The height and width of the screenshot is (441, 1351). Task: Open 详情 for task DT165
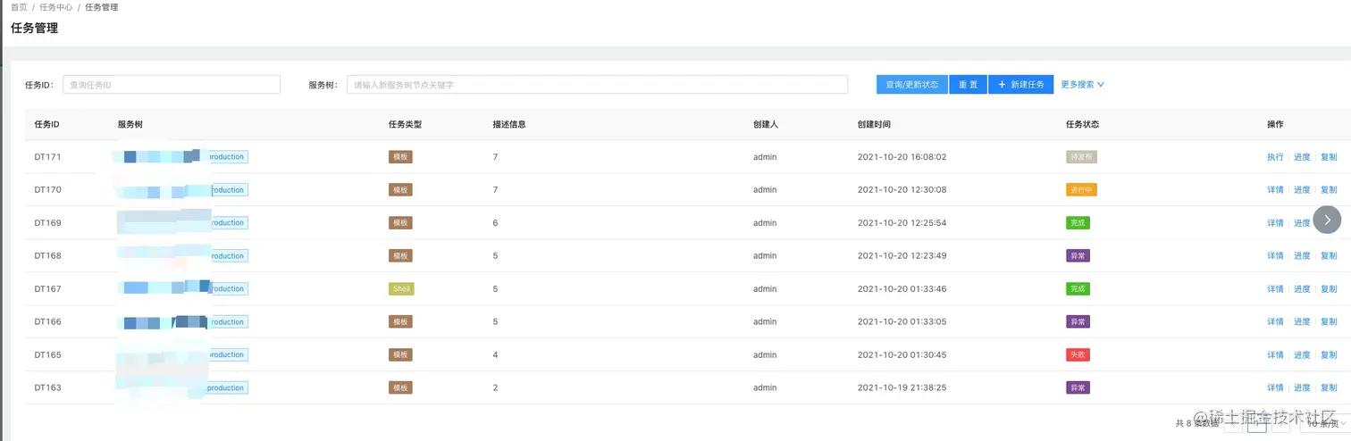coord(1275,355)
